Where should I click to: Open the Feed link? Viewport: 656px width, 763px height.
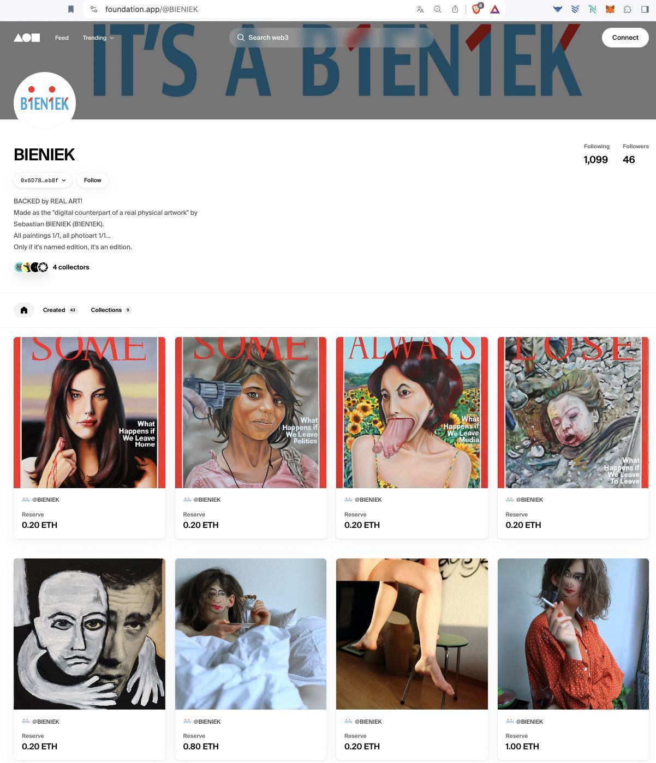[62, 38]
